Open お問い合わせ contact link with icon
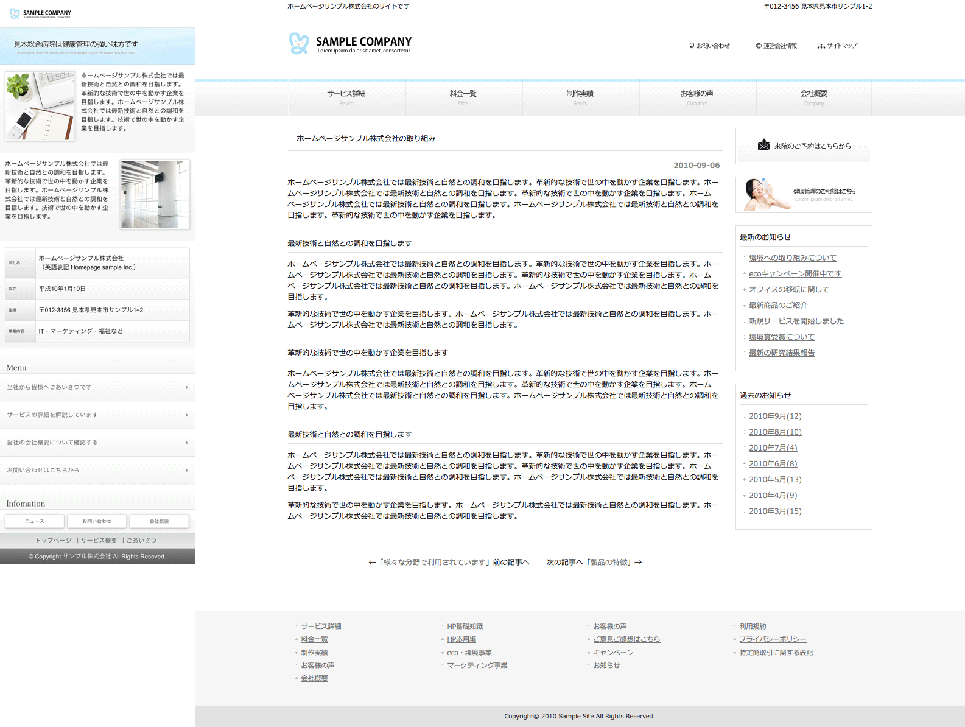The height and width of the screenshot is (727, 965). pos(709,46)
